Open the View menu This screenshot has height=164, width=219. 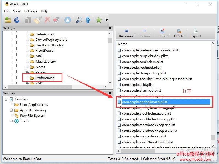17,11
